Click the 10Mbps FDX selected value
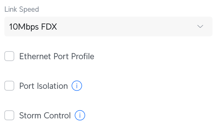The image size is (215, 127). pyautogui.click(x=33, y=27)
